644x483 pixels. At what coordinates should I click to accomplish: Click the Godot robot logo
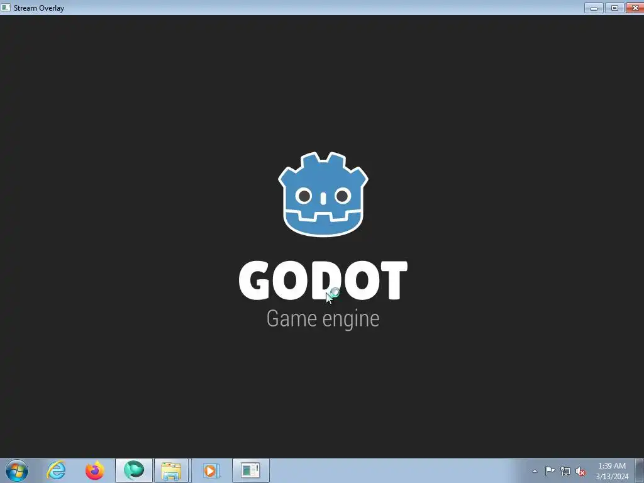pyautogui.click(x=323, y=194)
